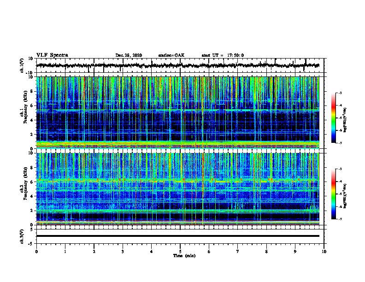This screenshot has width=365, height=282.
Task: Click the "station=GAK" header label
Action: pyautogui.click(x=171, y=55)
